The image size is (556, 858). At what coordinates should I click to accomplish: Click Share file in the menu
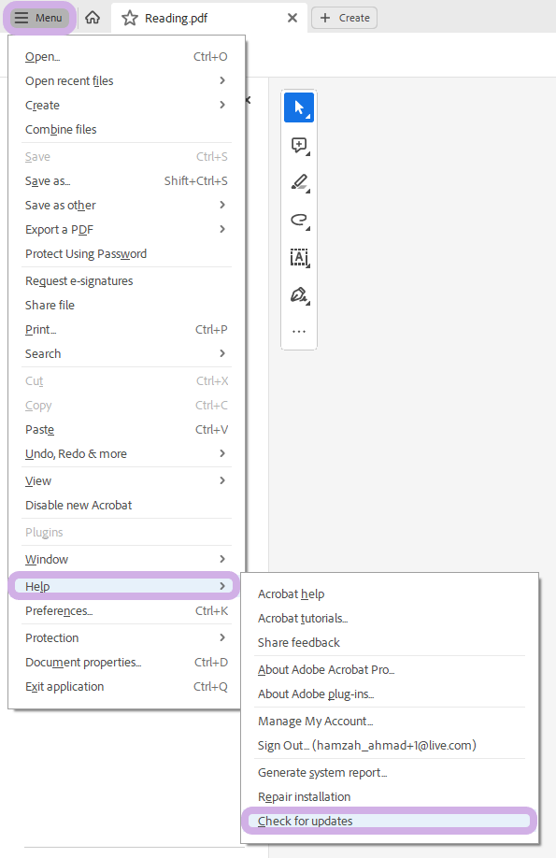click(126, 306)
